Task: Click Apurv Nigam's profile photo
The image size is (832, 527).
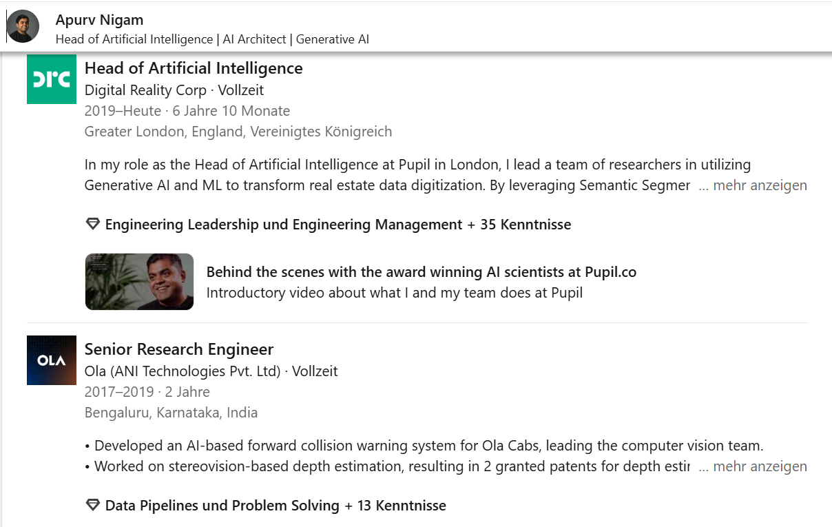Action: tap(23, 26)
